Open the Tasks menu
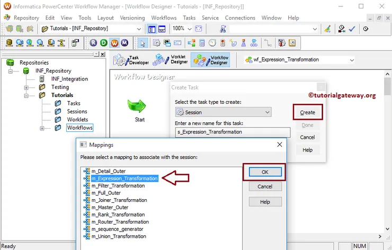 click(189, 18)
